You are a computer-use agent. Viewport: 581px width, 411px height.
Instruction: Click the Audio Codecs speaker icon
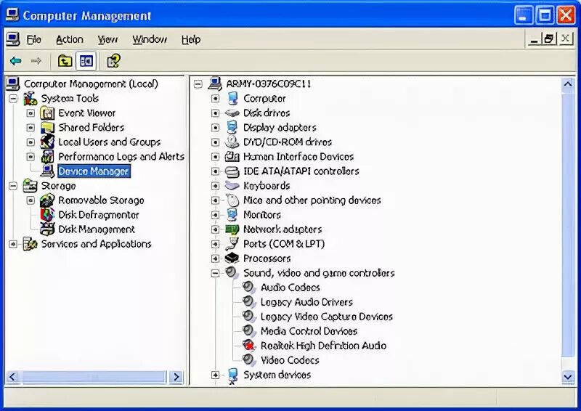point(248,288)
